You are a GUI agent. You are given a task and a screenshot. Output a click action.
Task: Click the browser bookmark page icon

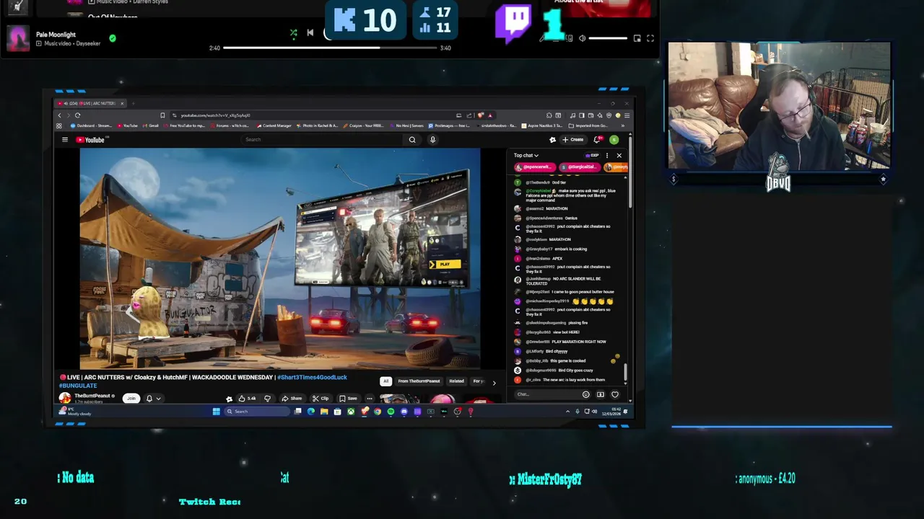162,115
